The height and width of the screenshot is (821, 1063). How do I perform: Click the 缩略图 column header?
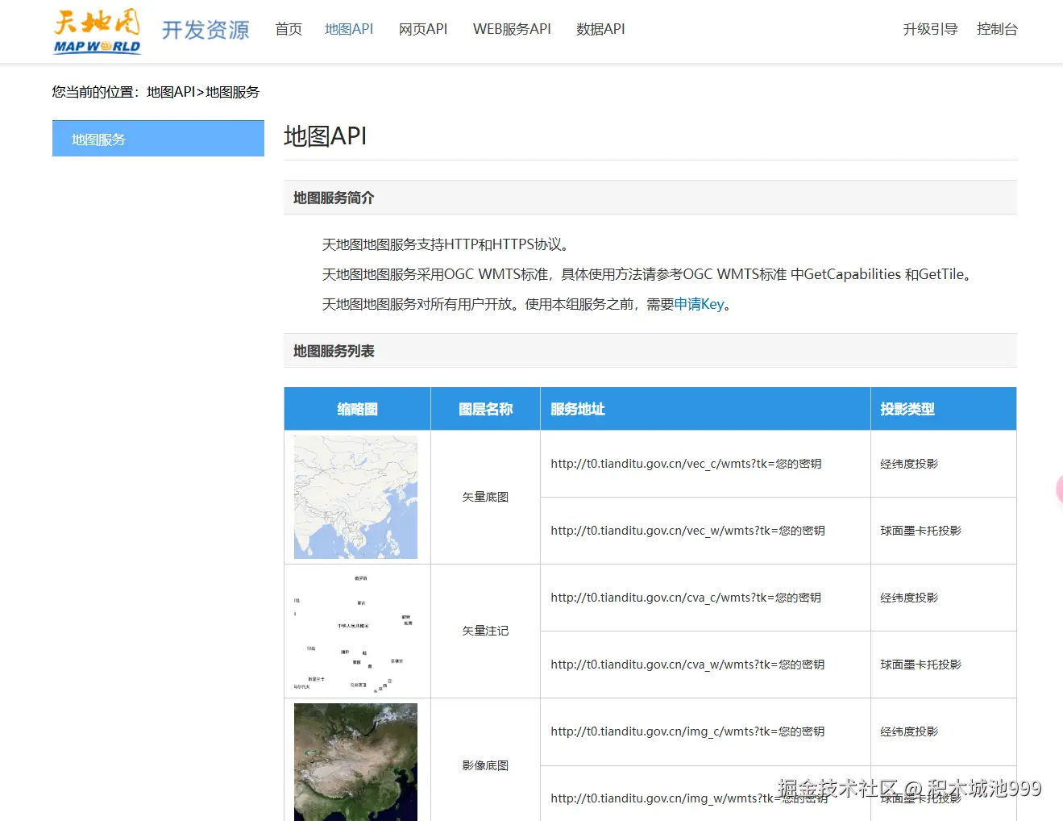point(357,409)
